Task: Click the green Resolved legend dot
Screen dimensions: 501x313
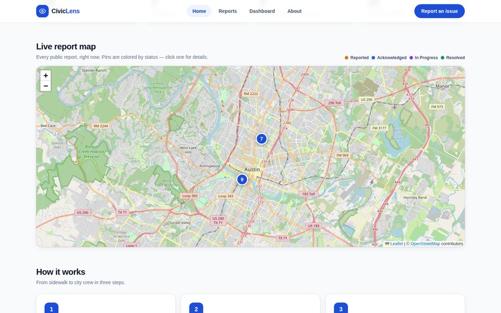Action: pos(443,58)
